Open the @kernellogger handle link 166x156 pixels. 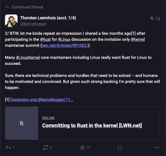coord(33,24)
